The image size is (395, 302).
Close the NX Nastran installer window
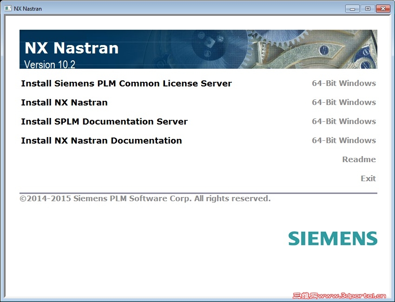(383, 9)
